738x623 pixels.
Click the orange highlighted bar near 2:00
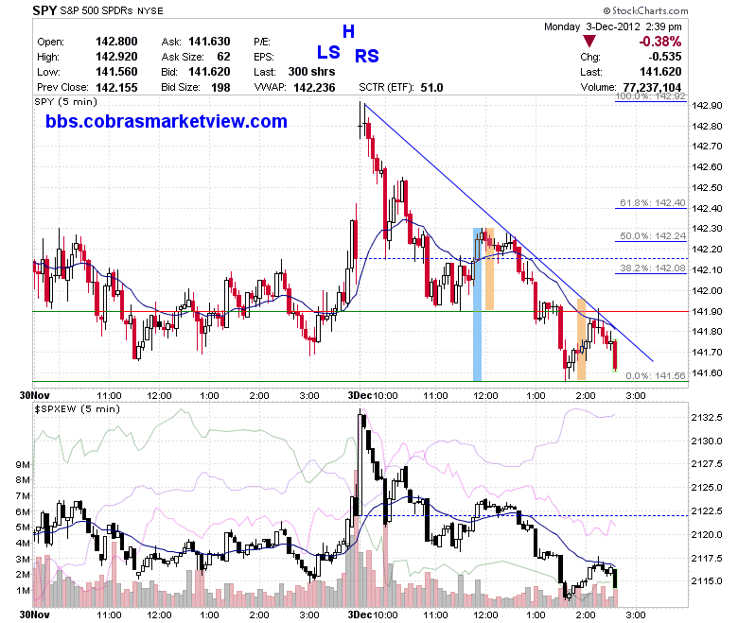581,339
